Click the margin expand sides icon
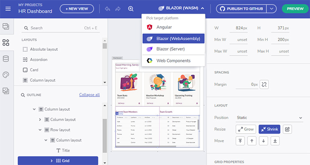310x165 pixels. coord(264,85)
